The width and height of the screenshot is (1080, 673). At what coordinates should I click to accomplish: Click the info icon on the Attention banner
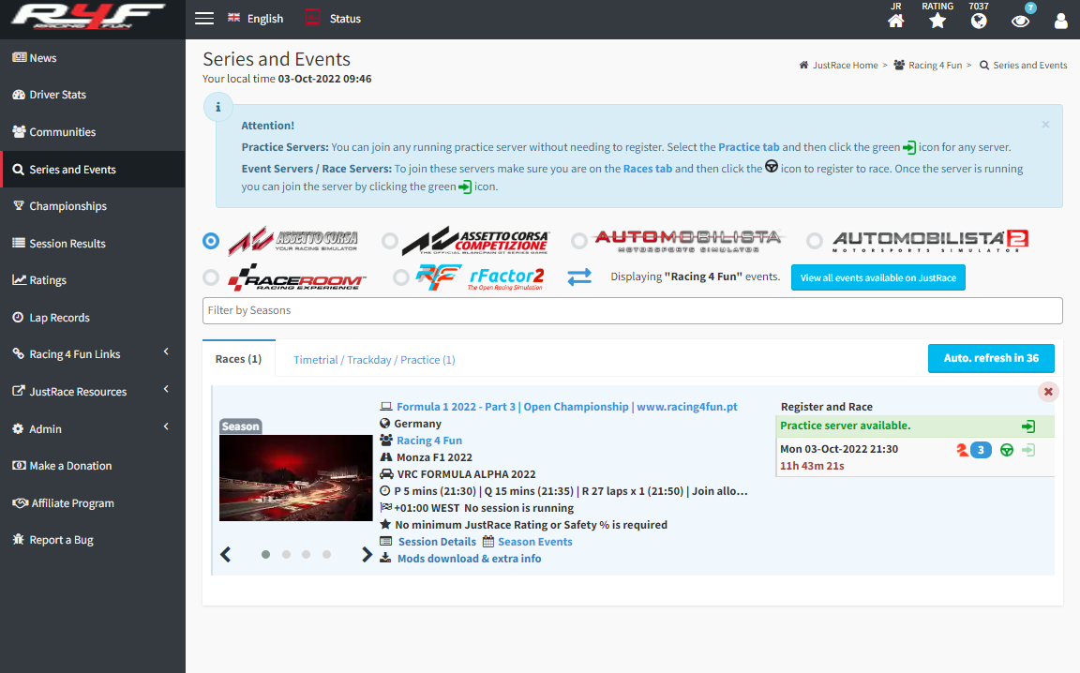(218, 107)
